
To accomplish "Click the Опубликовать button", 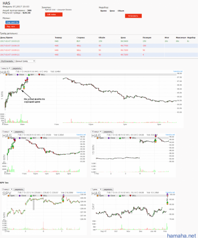I will [7, 61].
